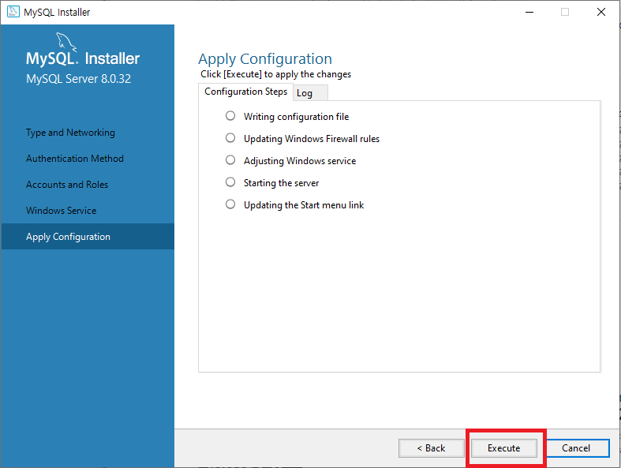Viewport: 621px width, 468px height.
Task: Switch to the Log tab
Action: click(310, 93)
